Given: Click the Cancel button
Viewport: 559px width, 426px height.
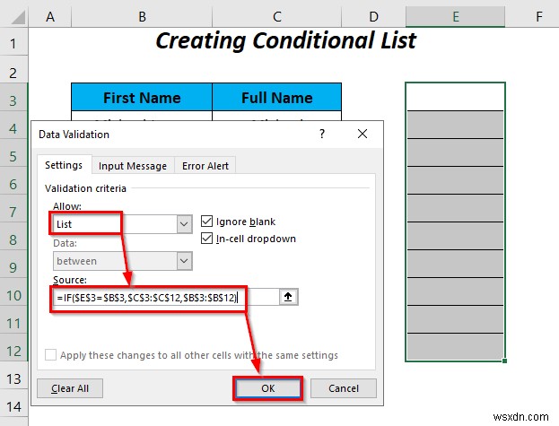Looking at the screenshot, I should tap(344, 388).
